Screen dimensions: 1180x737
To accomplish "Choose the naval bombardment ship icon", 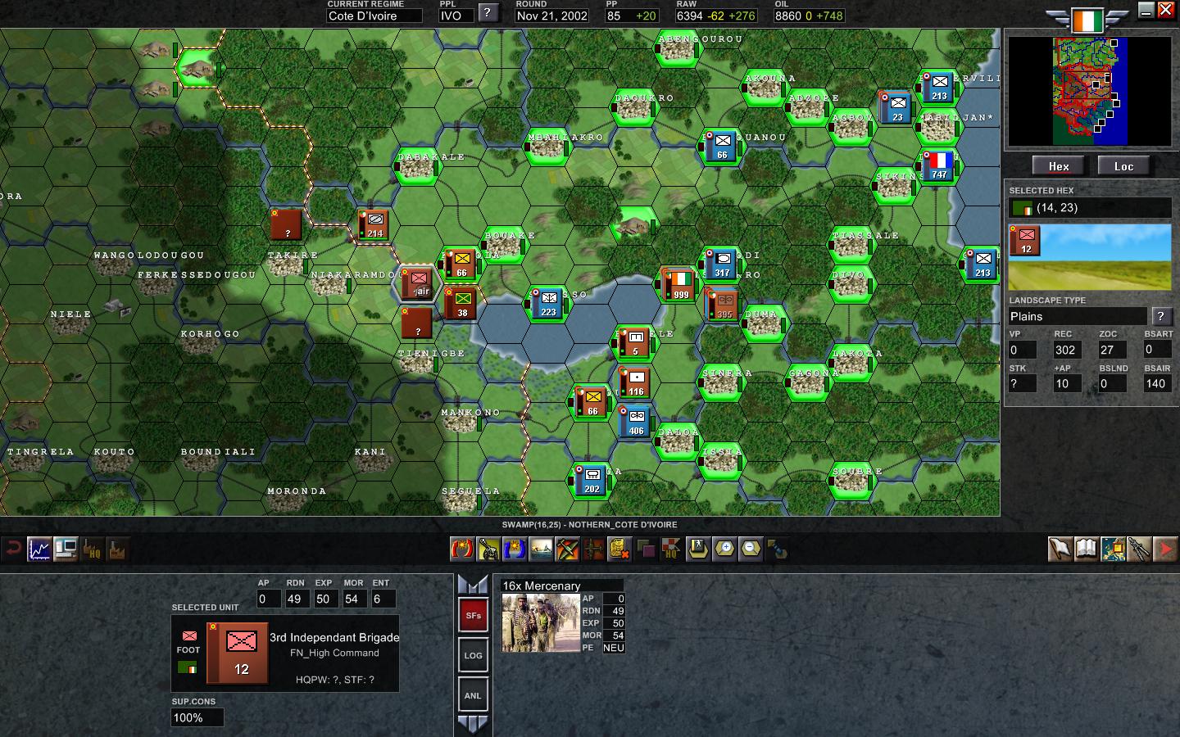I will 541,549.
